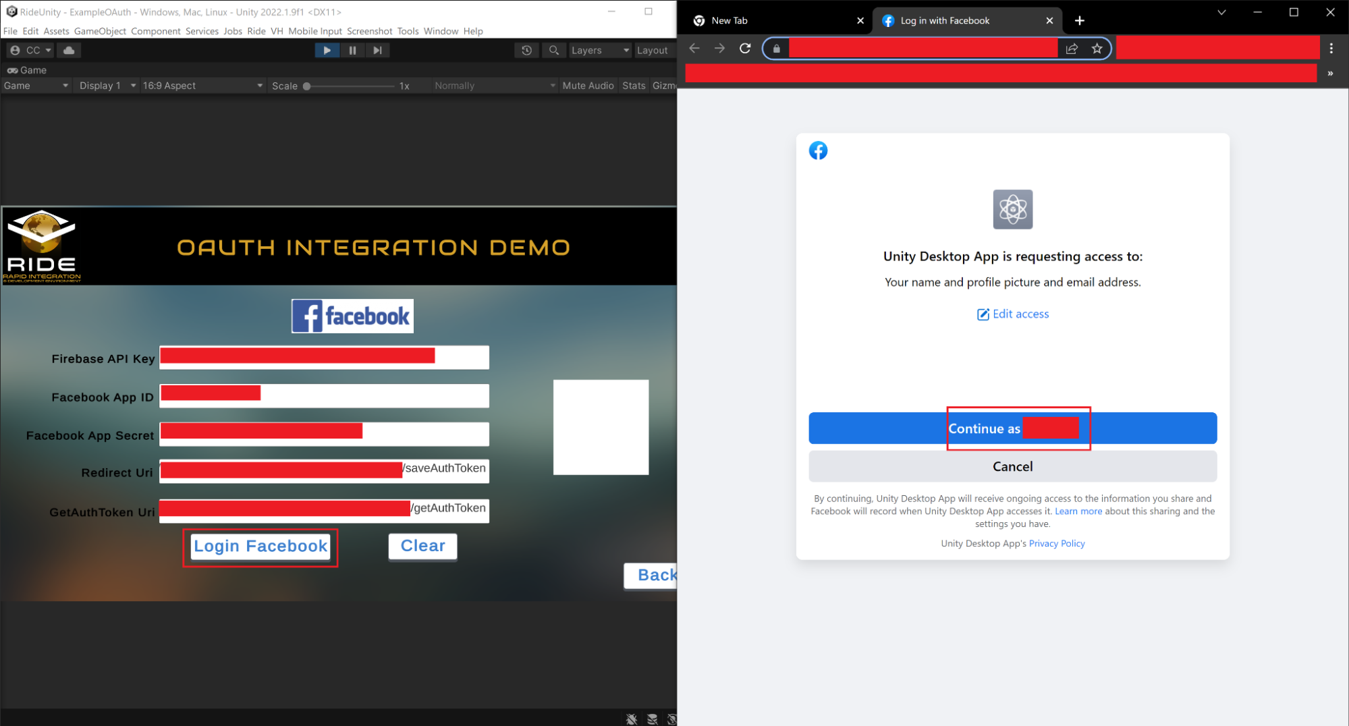
Task: Expand the Layers dropdown
Action: (x=599, y=51)
